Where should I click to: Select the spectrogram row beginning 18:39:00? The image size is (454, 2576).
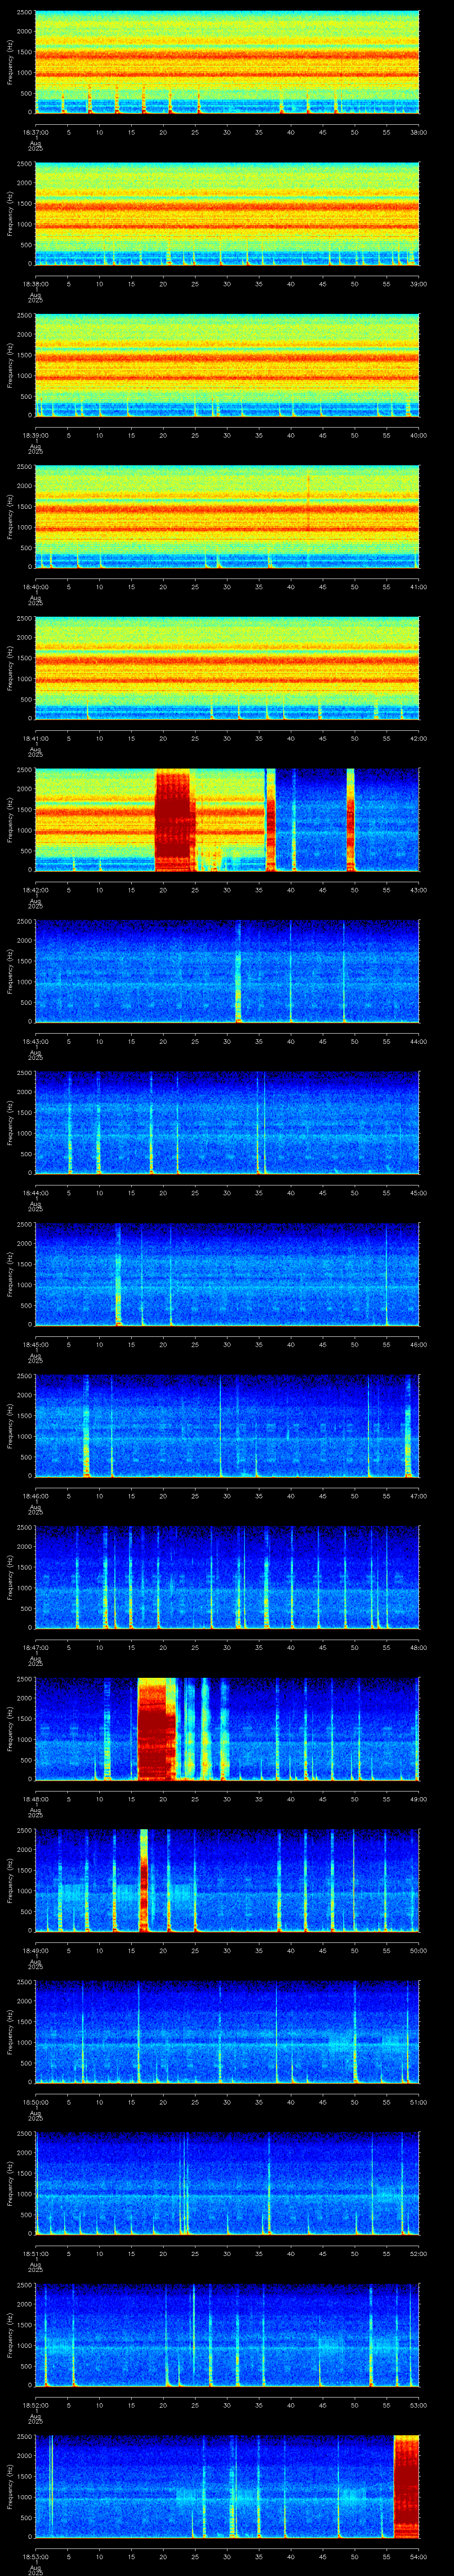(227, 365)
